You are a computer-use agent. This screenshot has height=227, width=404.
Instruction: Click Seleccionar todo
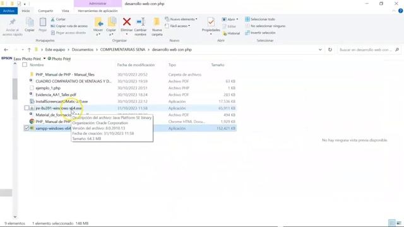click(260, 20)
